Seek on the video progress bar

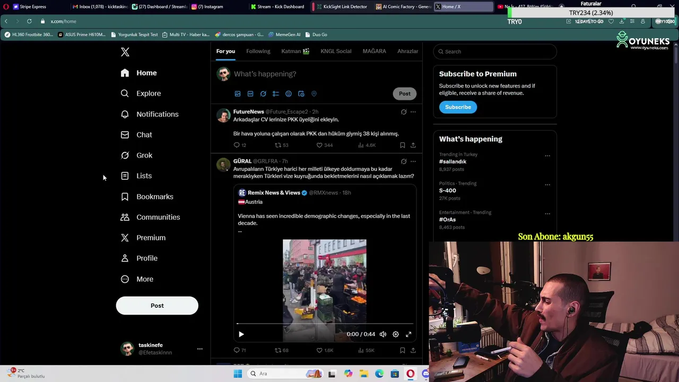pos(324,323)
